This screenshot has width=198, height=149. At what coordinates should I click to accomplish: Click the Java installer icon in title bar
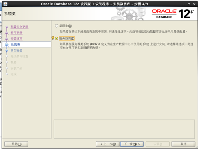[5, 4]
